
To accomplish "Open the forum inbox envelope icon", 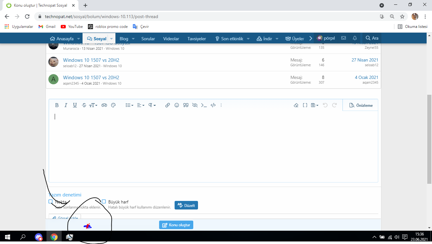I will 343,38.
